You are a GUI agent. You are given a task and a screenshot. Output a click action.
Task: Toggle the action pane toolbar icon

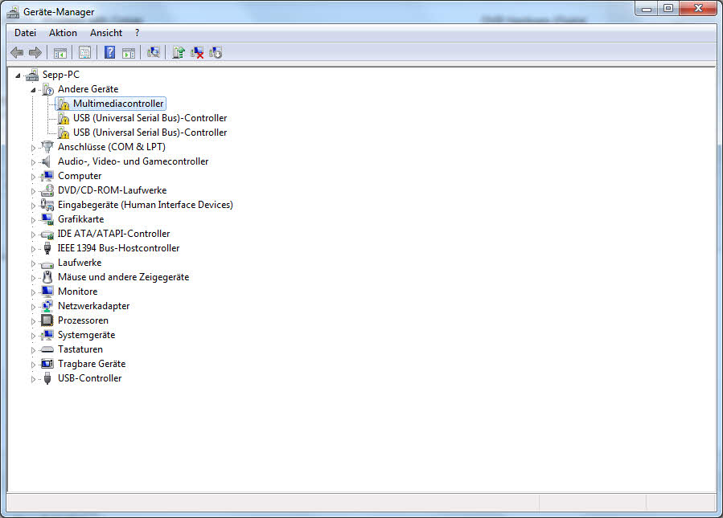pos(129,52)
